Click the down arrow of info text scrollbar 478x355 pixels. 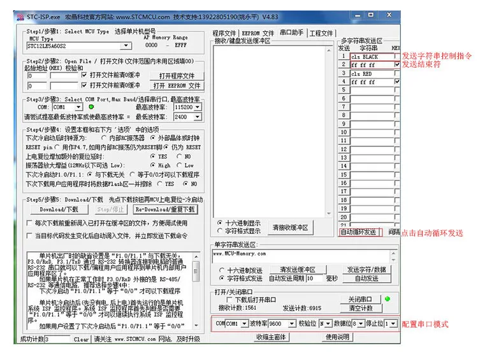(196, 326)
